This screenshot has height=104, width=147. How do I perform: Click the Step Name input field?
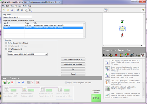coord(18,17)
